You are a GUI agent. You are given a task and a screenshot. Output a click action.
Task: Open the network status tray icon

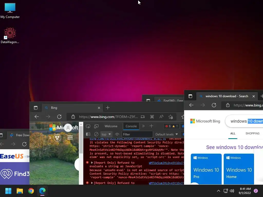pyautogui.click(x=226, y=191)
